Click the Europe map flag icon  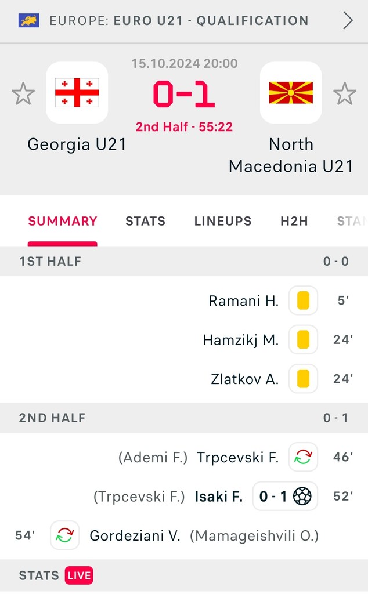click(29, 20)
